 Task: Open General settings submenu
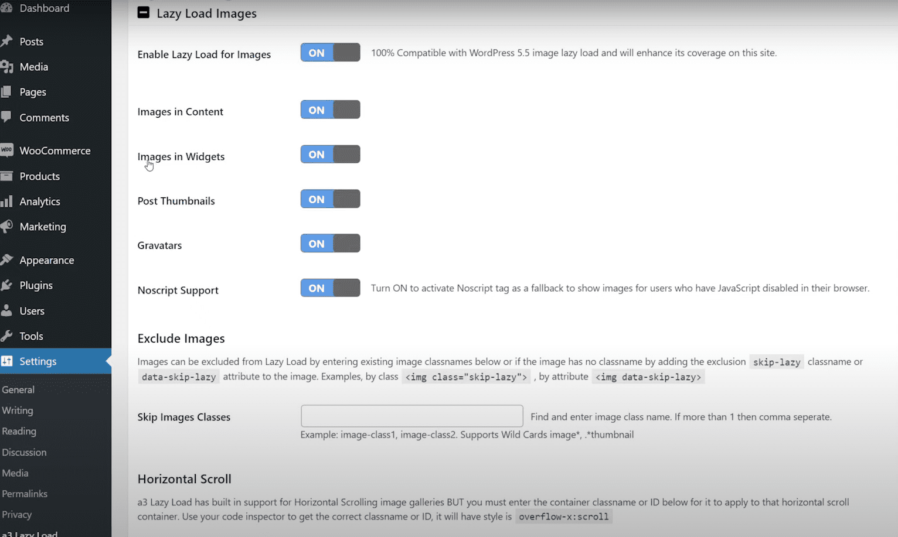[18, 389]
